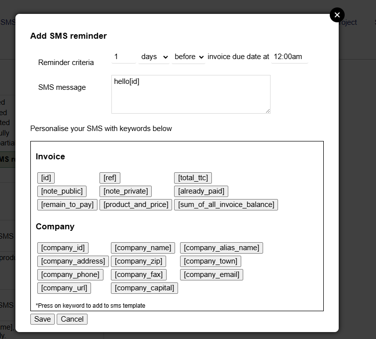Image resolution: width=376 pixels, height=339 pixels.
Task: Add the [total_ttc] keyword to template
Action: click(x=193, y=178)
